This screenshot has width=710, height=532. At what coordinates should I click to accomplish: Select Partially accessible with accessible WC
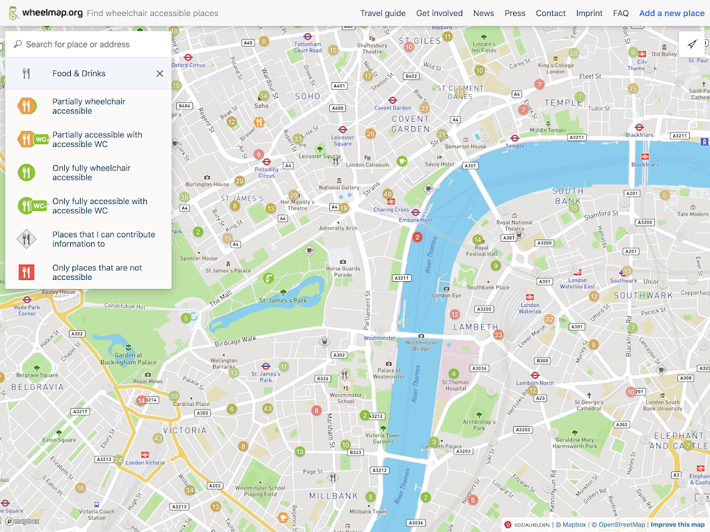click(x=88, y=139)
